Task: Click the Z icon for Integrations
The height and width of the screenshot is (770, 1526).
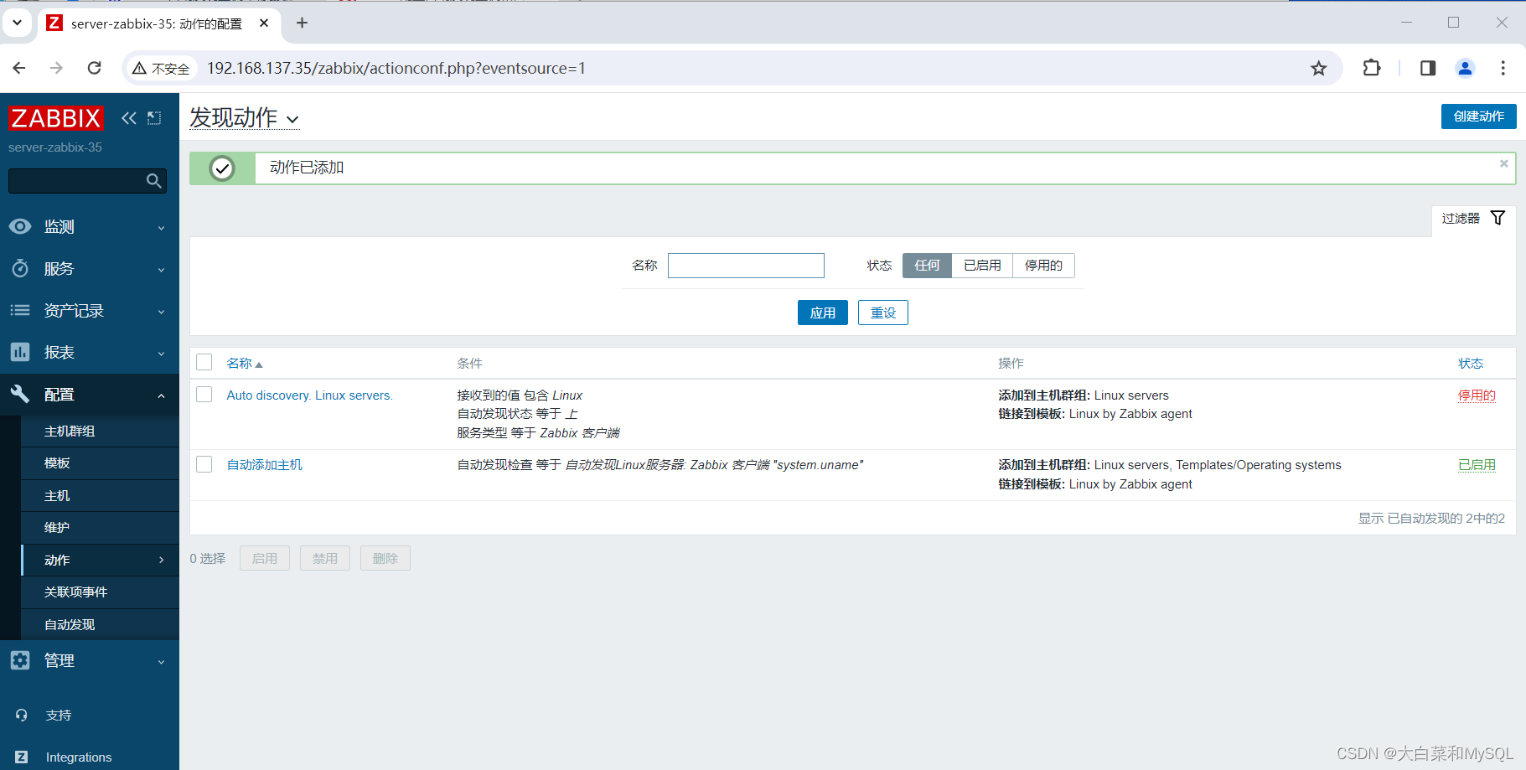Action: pos(22,757)
